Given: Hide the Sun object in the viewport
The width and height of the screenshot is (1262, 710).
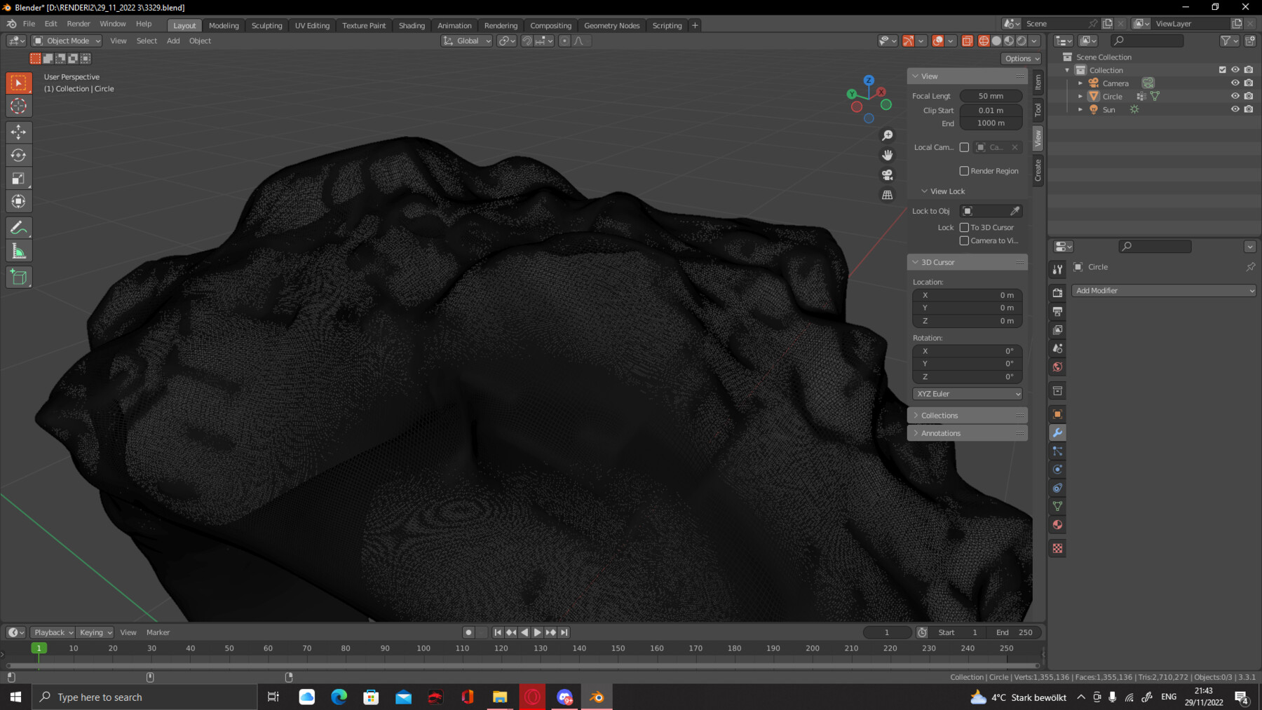Looking at the screenshot, I should point(1235,109).
